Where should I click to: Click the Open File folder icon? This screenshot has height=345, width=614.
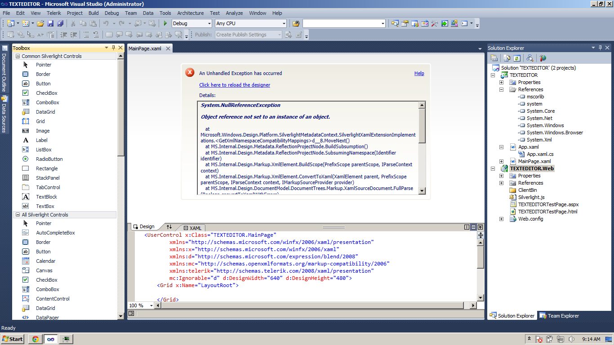tap(40, 23)
